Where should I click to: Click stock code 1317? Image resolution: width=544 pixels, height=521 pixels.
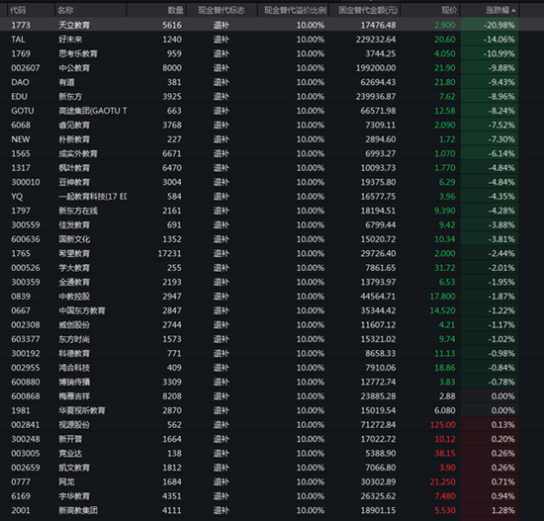pyautogui.click(x=21, y=167)
